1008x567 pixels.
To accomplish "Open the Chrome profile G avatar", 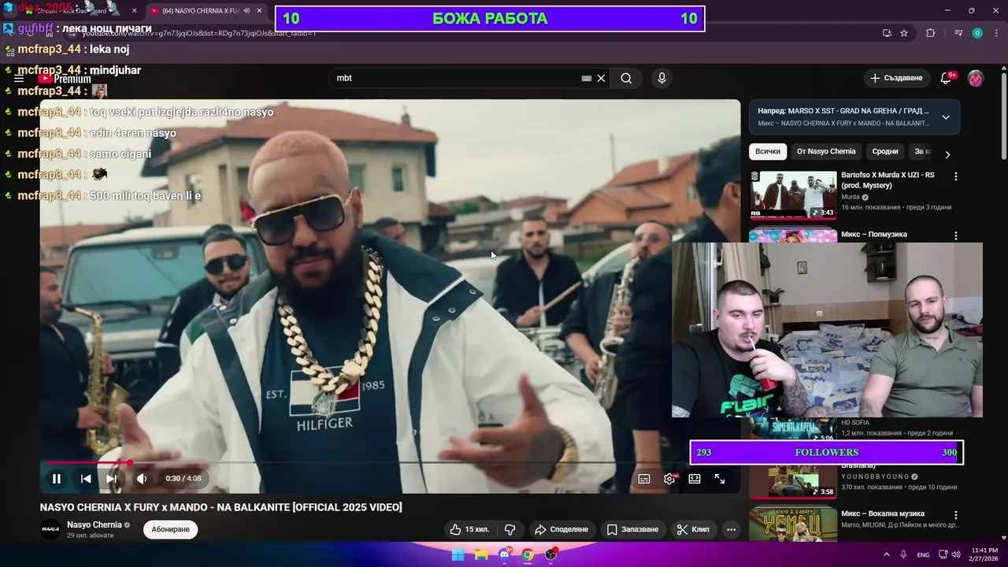I will pos(977,33).
